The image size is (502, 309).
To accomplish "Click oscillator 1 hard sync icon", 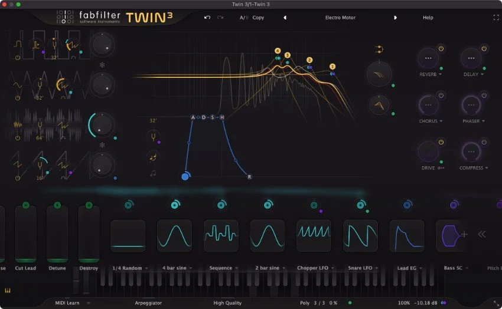I will tap(36, 45).
